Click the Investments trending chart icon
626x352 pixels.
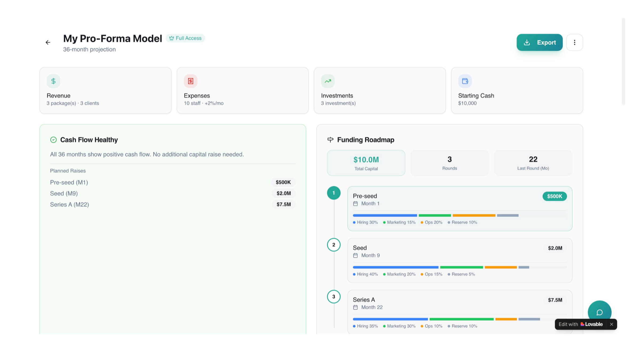click(x=327, y=81)
